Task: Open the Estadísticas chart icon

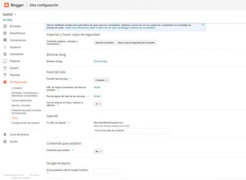Action: (5, 33)
